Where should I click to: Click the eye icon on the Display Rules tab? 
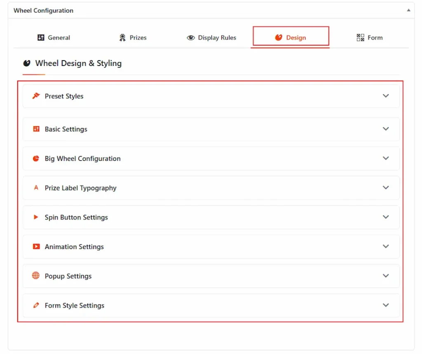tap(191, 38)
